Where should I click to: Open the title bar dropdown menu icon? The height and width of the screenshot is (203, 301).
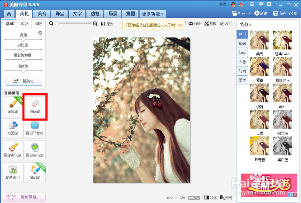269,4
